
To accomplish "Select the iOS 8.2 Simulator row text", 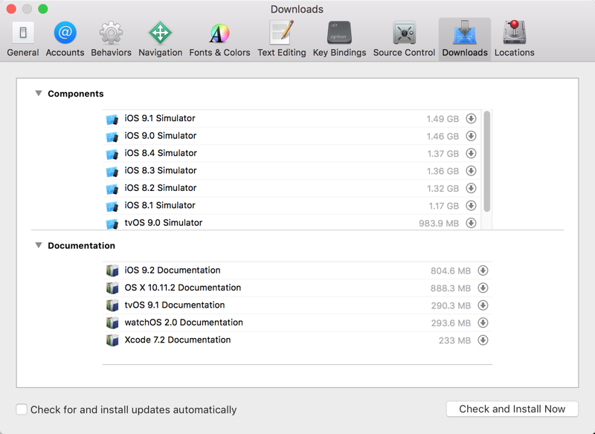I will tap(161, 188).
